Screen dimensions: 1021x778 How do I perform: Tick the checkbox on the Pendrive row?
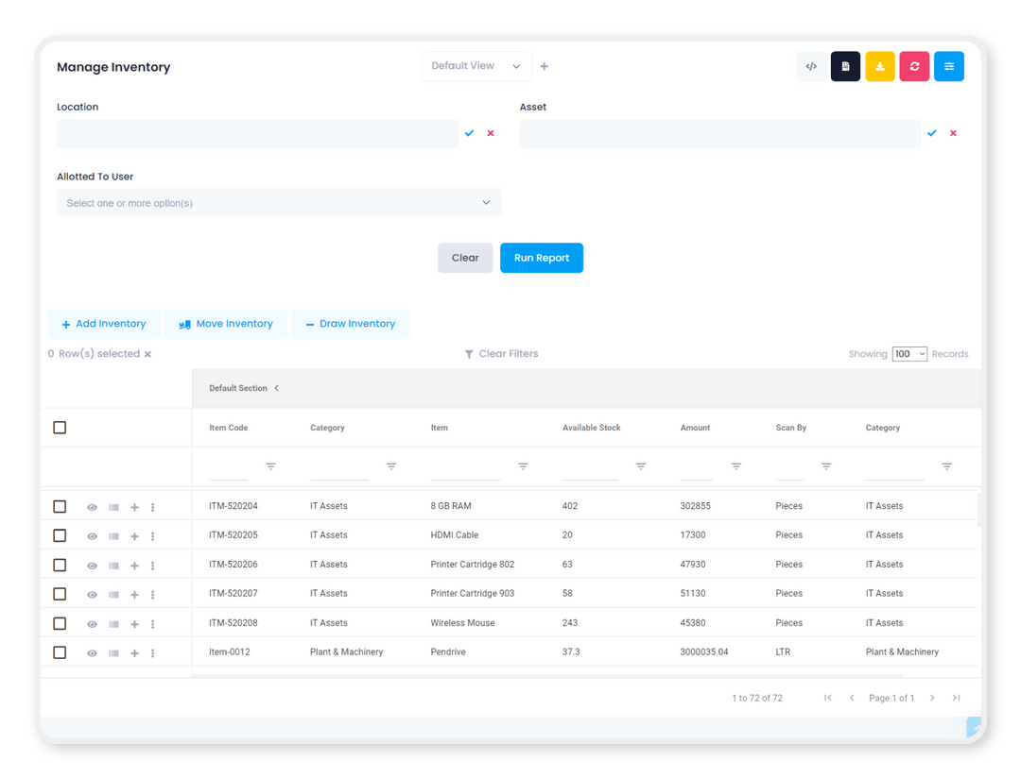point(60,652)
